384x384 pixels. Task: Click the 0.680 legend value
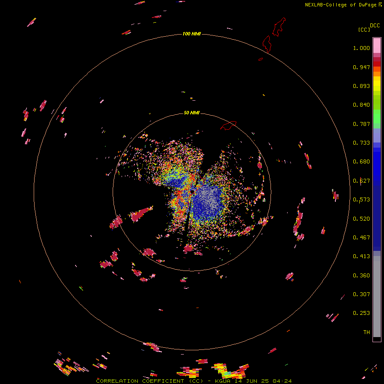coord(361,162)
